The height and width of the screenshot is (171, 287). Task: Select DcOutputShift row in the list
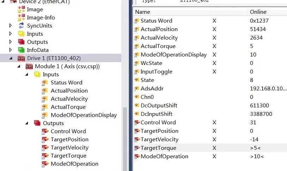pos(210,106)
